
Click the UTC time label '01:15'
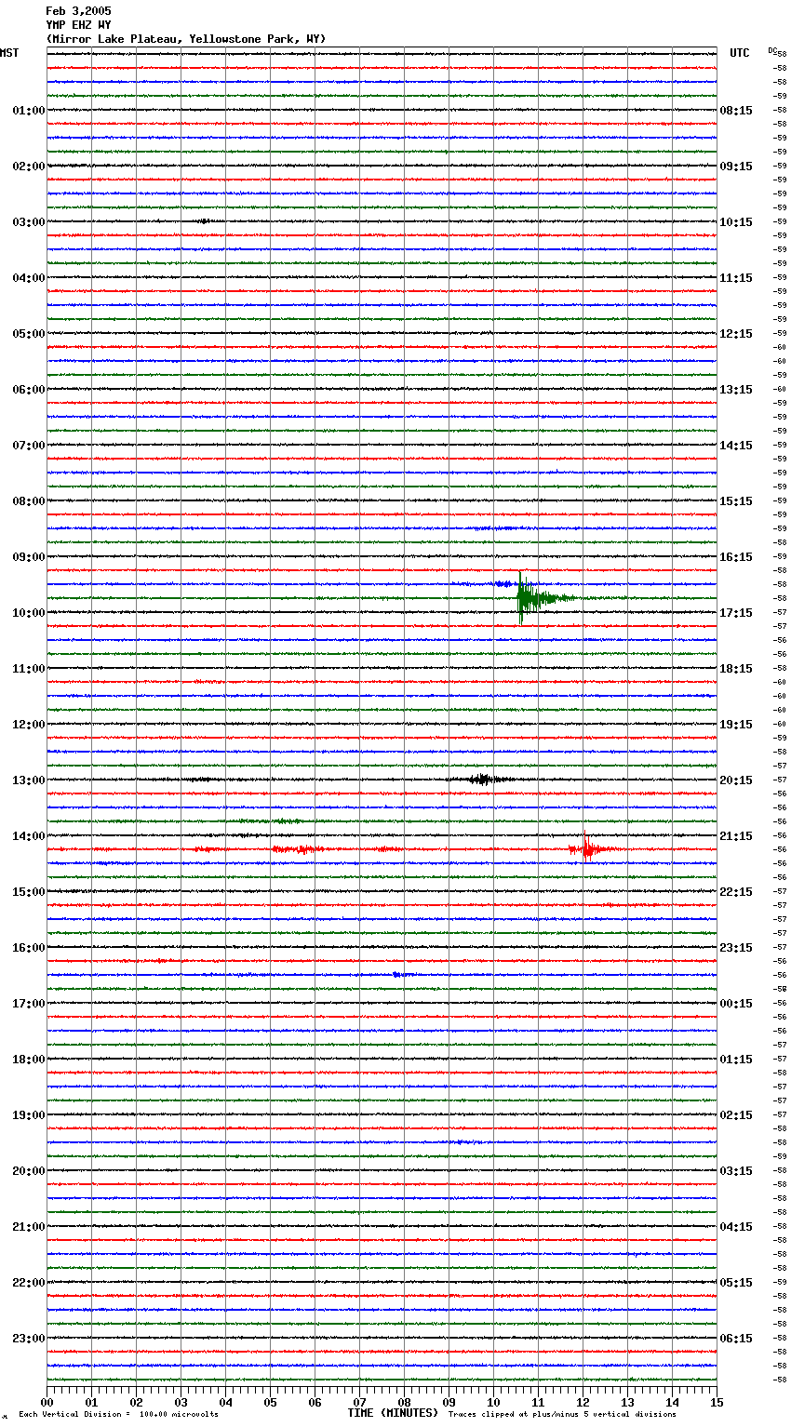(x=736, y=1060)
